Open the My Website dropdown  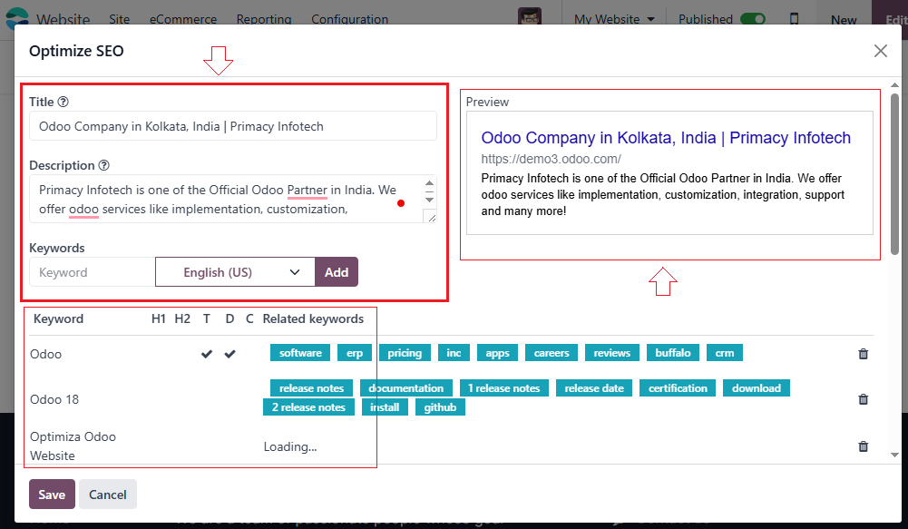(x=614, y=17)
